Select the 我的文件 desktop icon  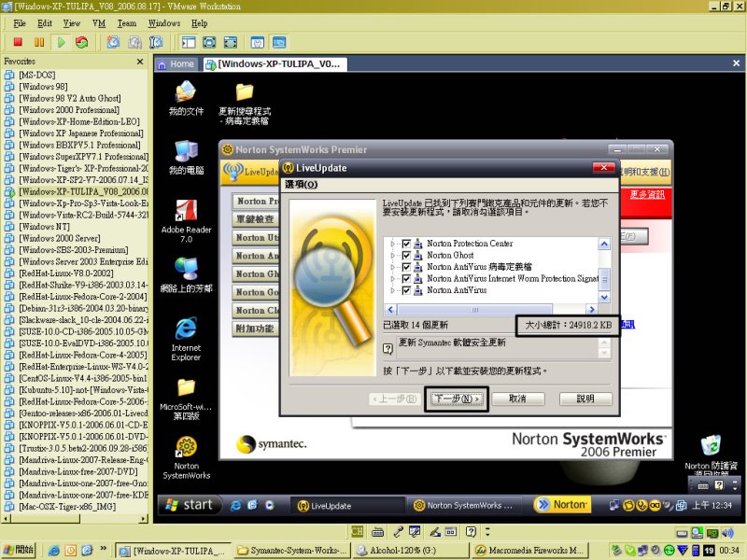[x=186, y=98]
